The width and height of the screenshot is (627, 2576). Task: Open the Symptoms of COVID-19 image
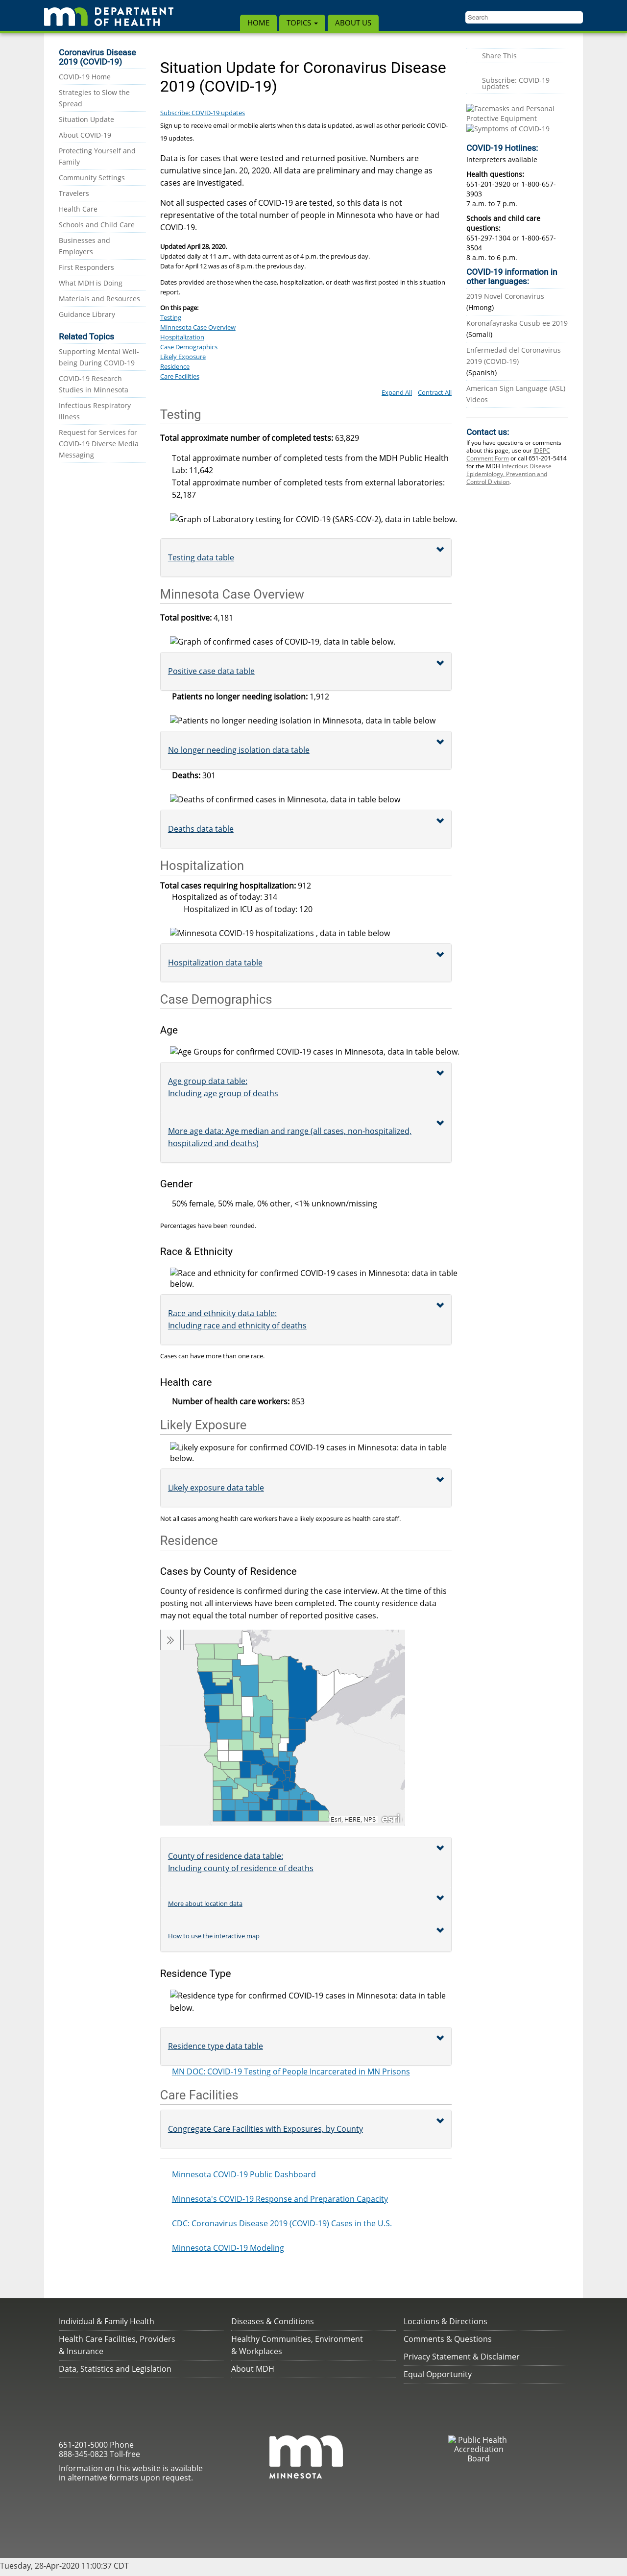click(508, 129)
